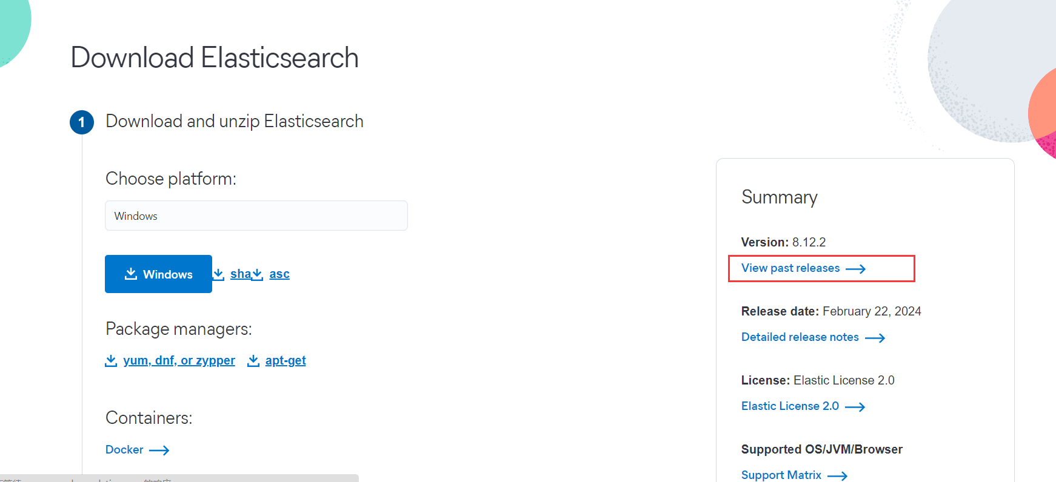Open the apt-get package link
1056x482 pixels.
tap(286, 360)
